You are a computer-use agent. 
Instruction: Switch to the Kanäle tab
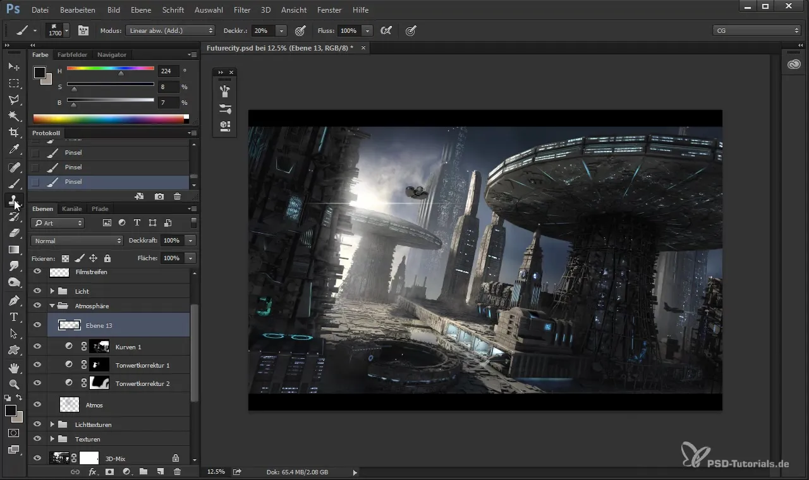[72, 208]
